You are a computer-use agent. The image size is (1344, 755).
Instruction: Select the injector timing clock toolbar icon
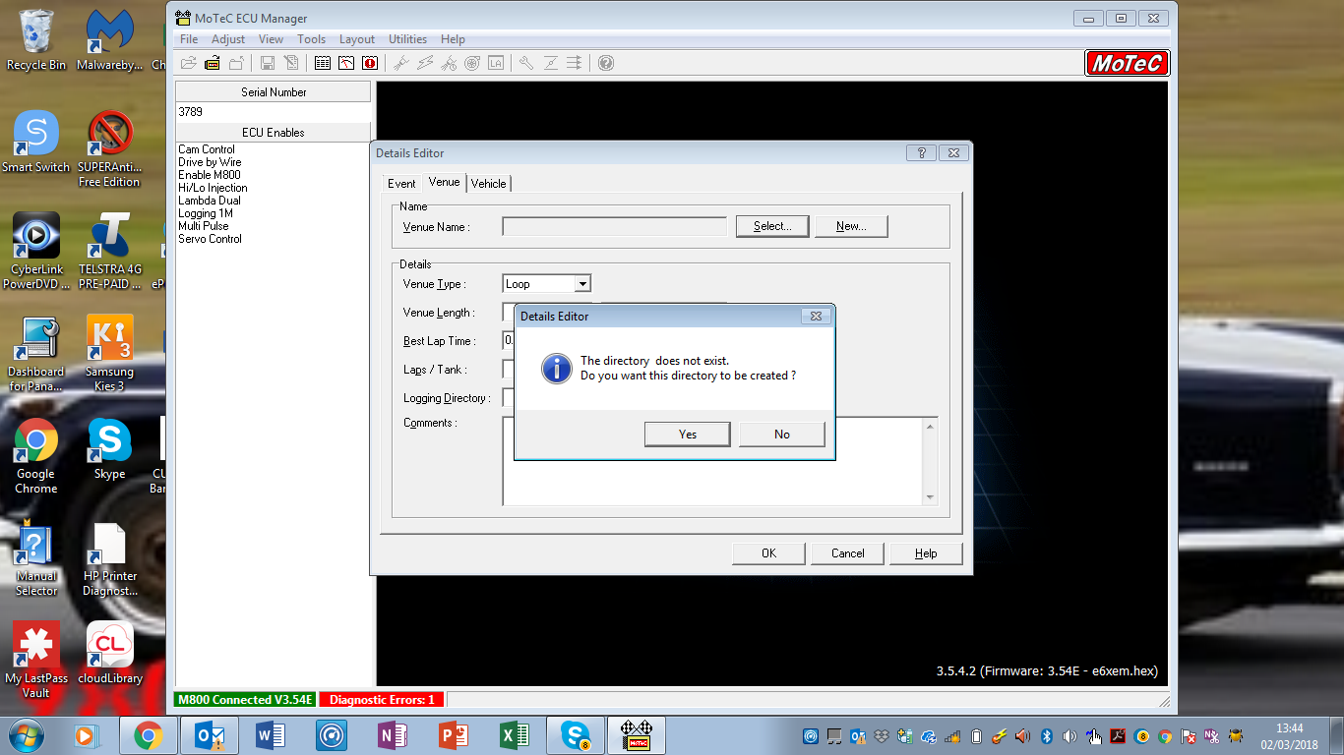(449, 63)
